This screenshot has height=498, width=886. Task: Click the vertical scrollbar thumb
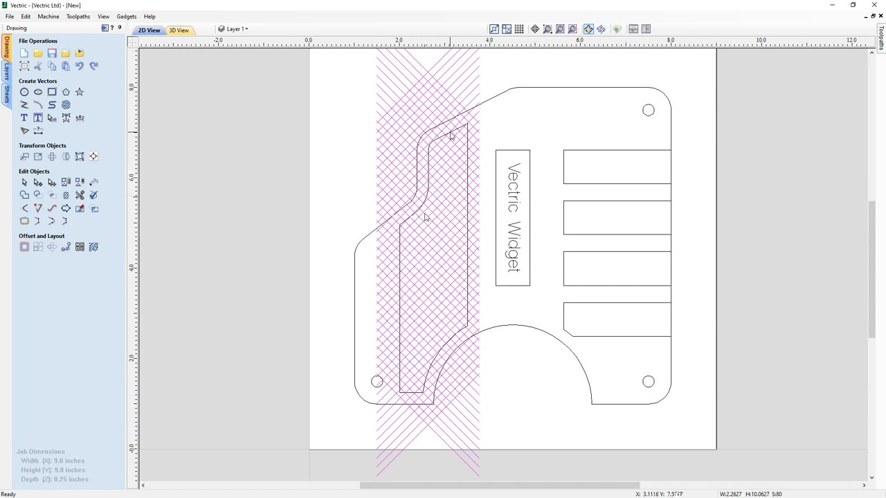pyautogui.click(x=871, y=270)
